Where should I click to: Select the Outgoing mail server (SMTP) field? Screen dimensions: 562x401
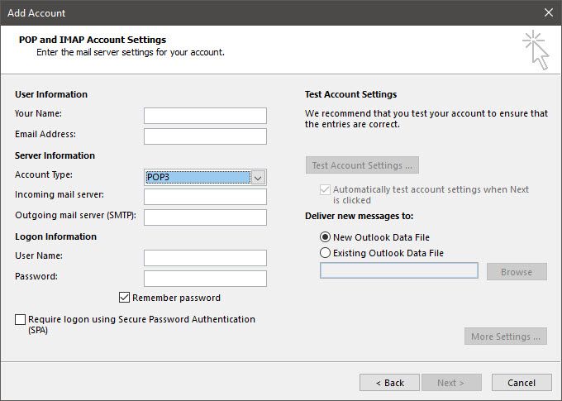click(x=205, y=217)
